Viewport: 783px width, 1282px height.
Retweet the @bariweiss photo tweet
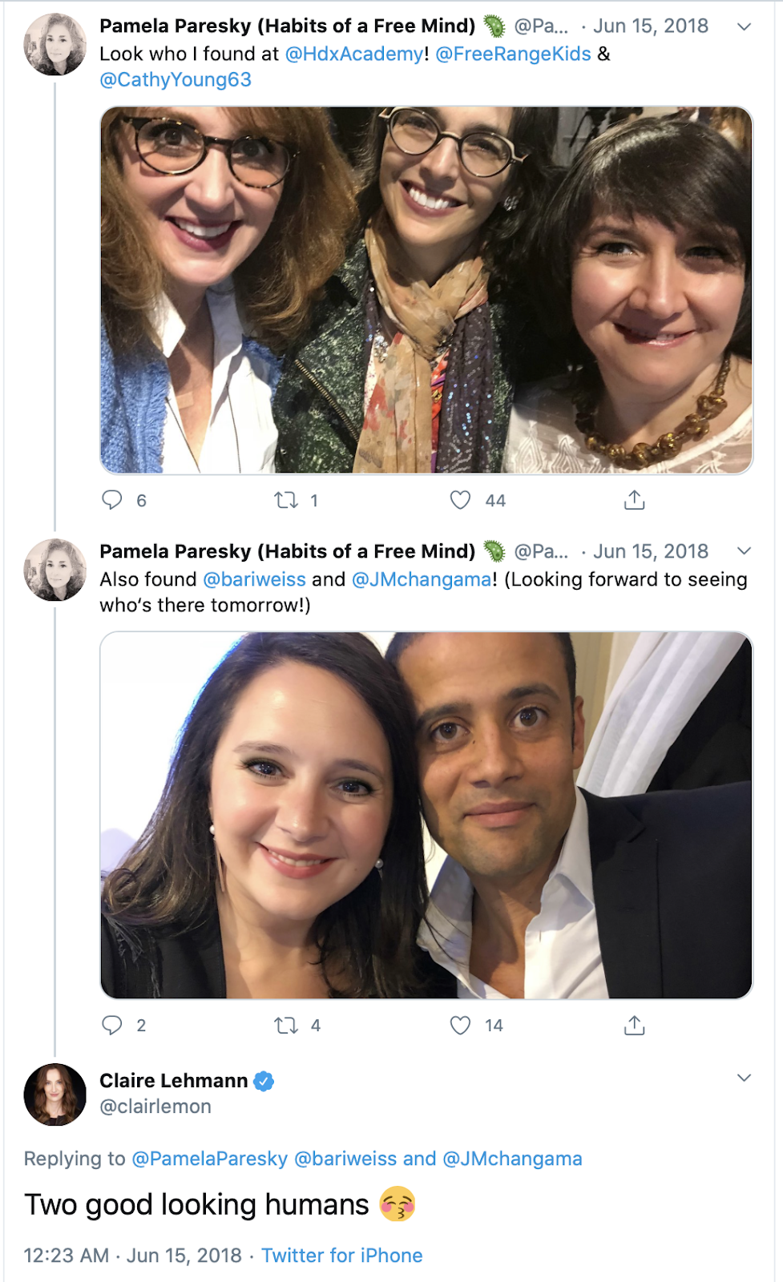point(287,1025)
